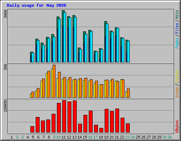Click the Files legend label

(177, 28)
